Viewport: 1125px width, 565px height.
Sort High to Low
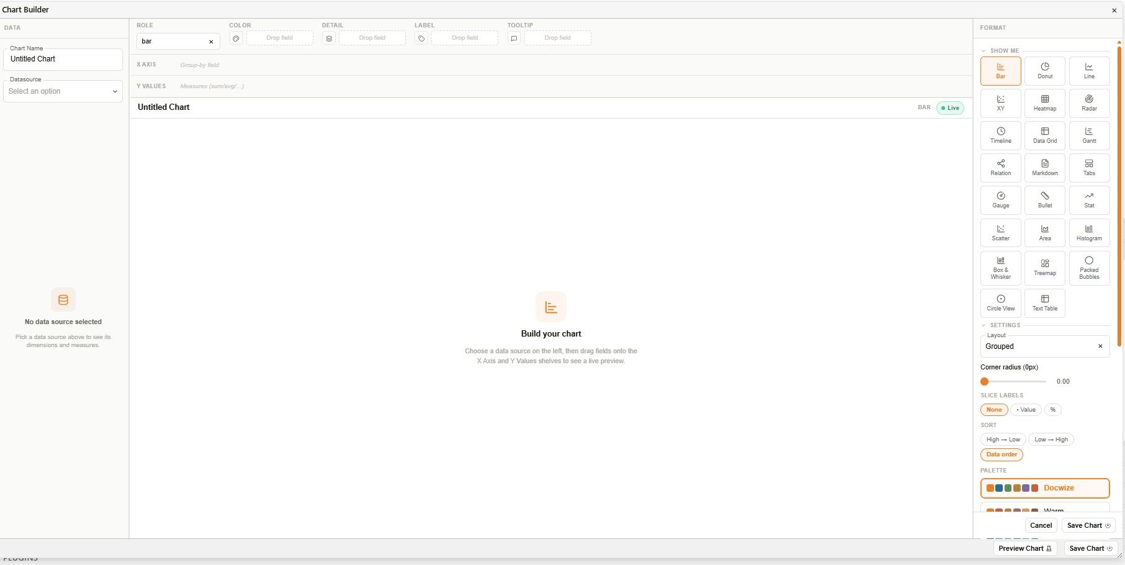coord(1003,440)
